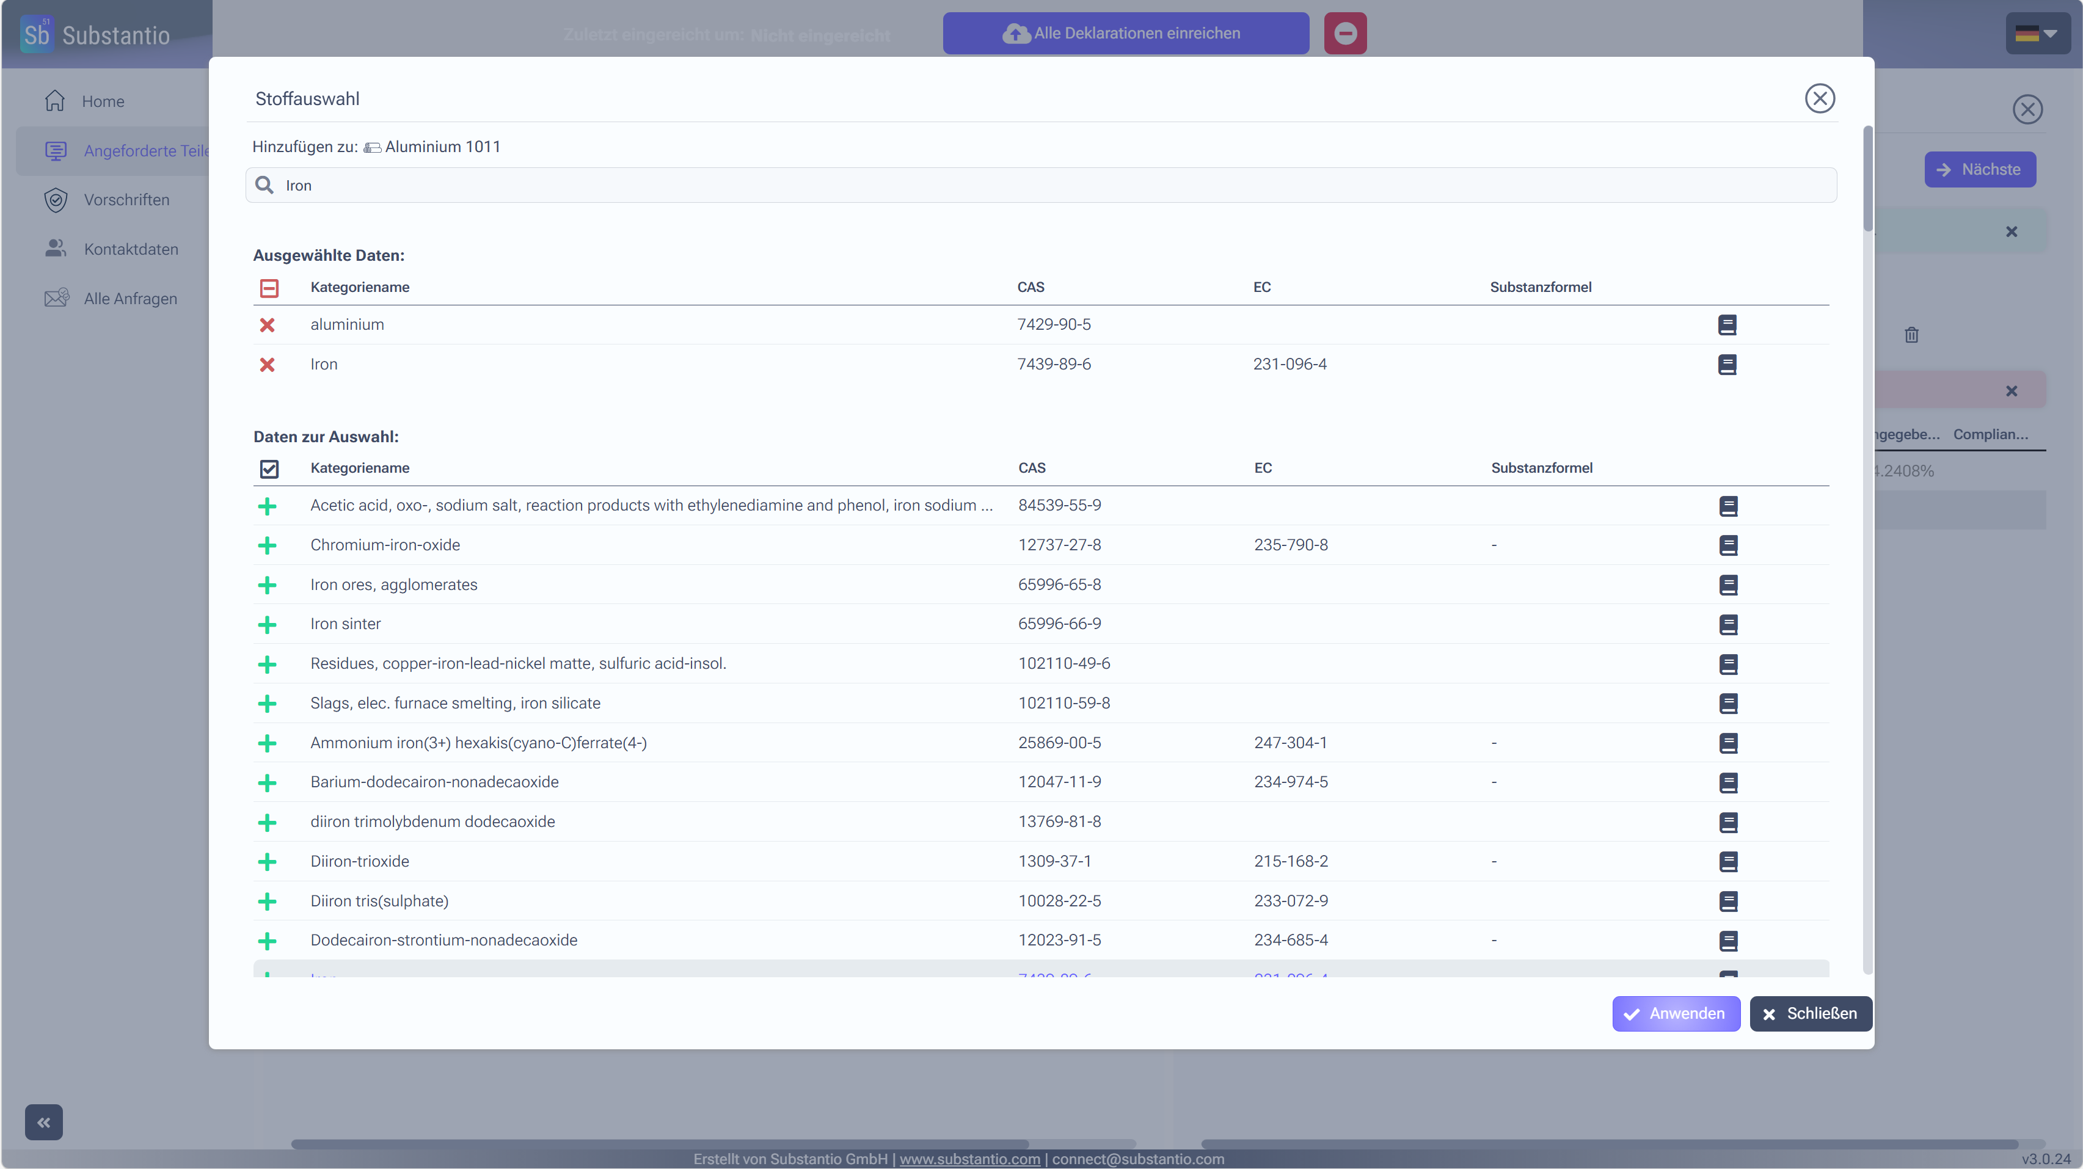Open Angeforderte Teile in sidebar
Viewport: 2083px width, 1169px height.
(x=113, y=150)
